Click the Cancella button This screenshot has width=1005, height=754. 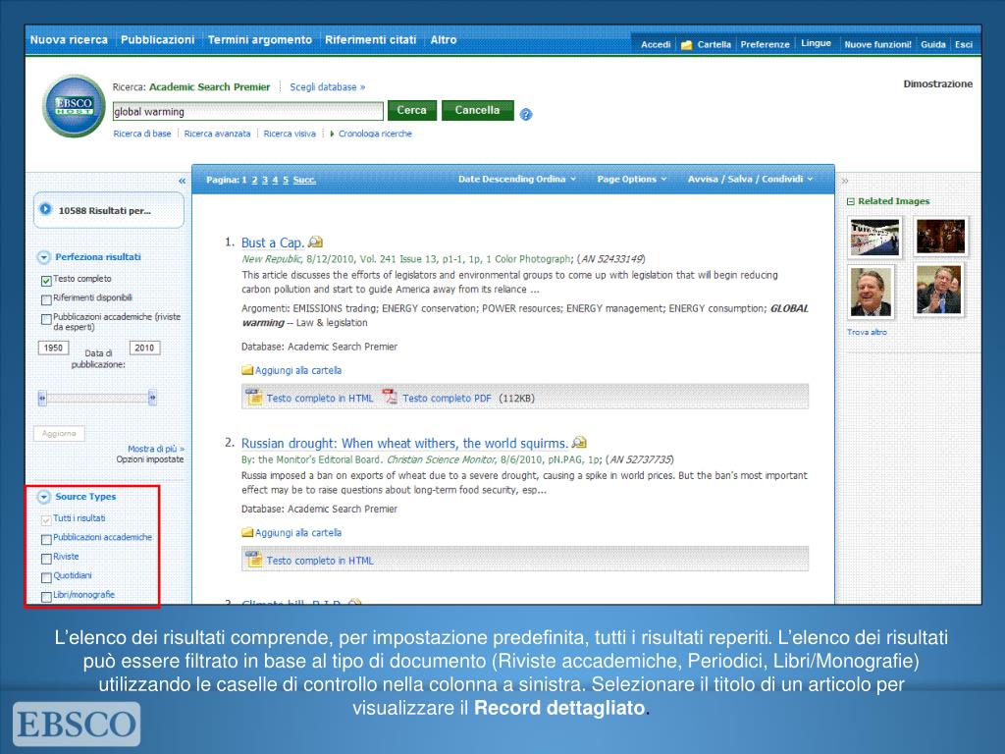click(478, 110)
